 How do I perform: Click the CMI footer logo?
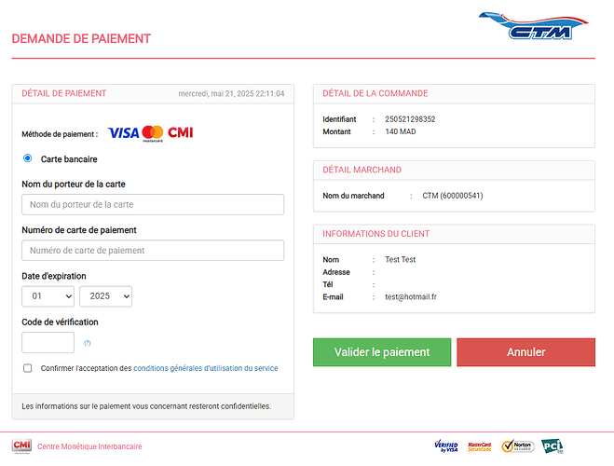[x=21, y=446]
